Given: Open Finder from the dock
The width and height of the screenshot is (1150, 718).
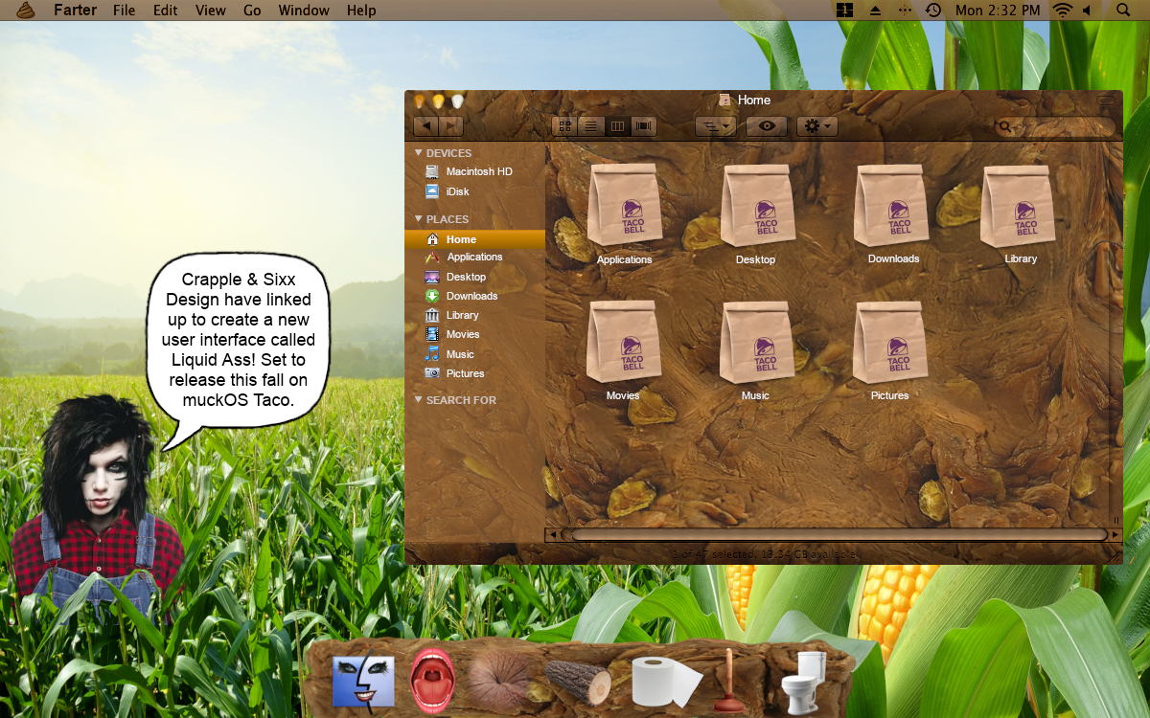Looking at the screenshot, I should (363, 681).
